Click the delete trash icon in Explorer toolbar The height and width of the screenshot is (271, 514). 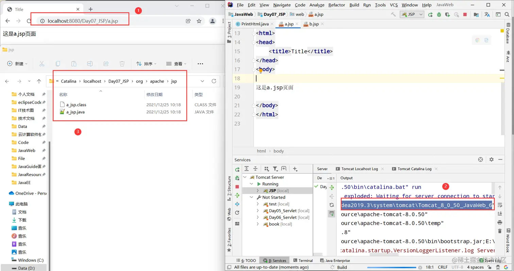pyautogui.click(x=122, y=64)
